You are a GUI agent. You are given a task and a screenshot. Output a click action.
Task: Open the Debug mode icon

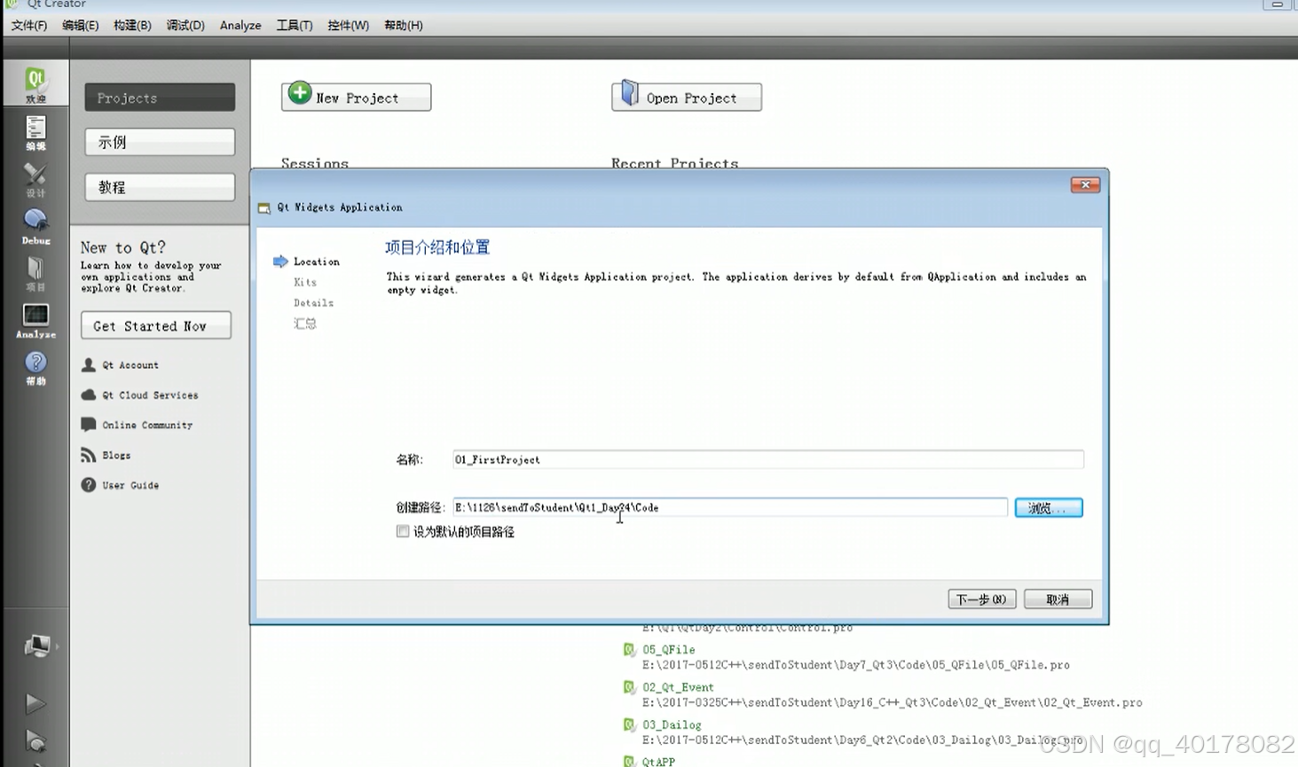[x=35, y=226]
